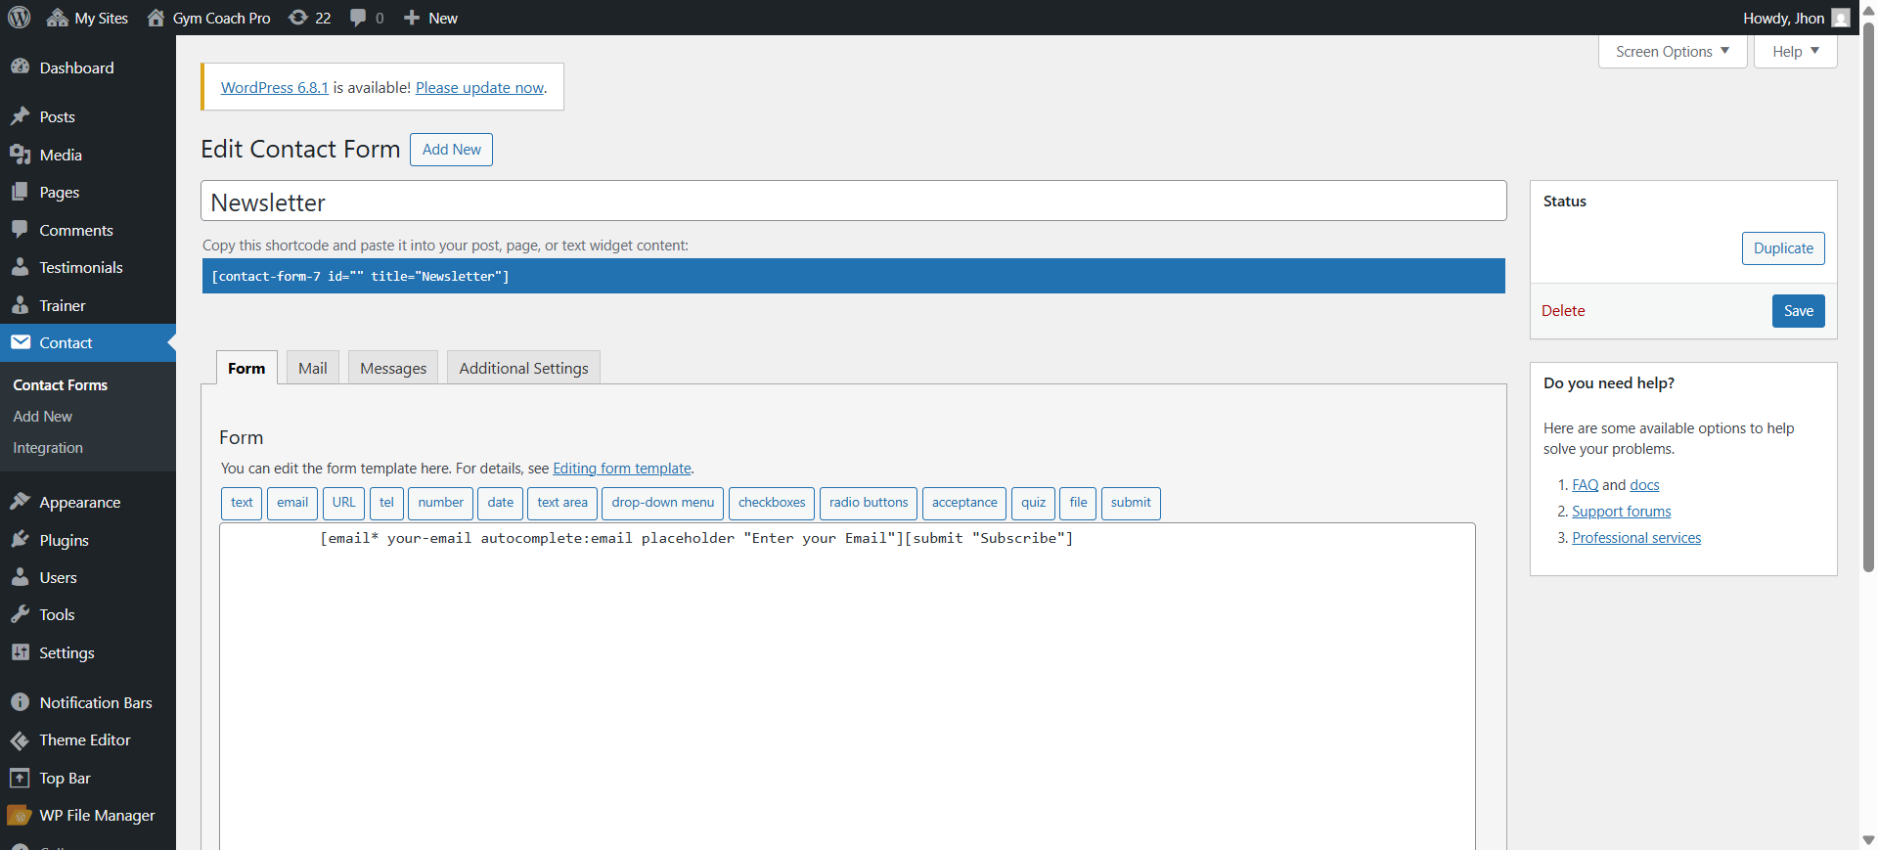Screen dimensions: 1878x850
Task: Select the contact-form-7 shortcode field
Action: [853, 276]
